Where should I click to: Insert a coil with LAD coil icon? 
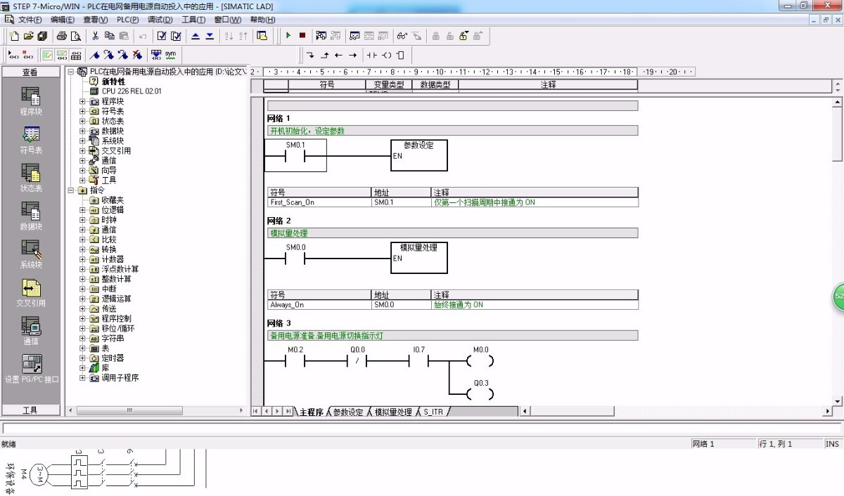(x=386, y=55)
